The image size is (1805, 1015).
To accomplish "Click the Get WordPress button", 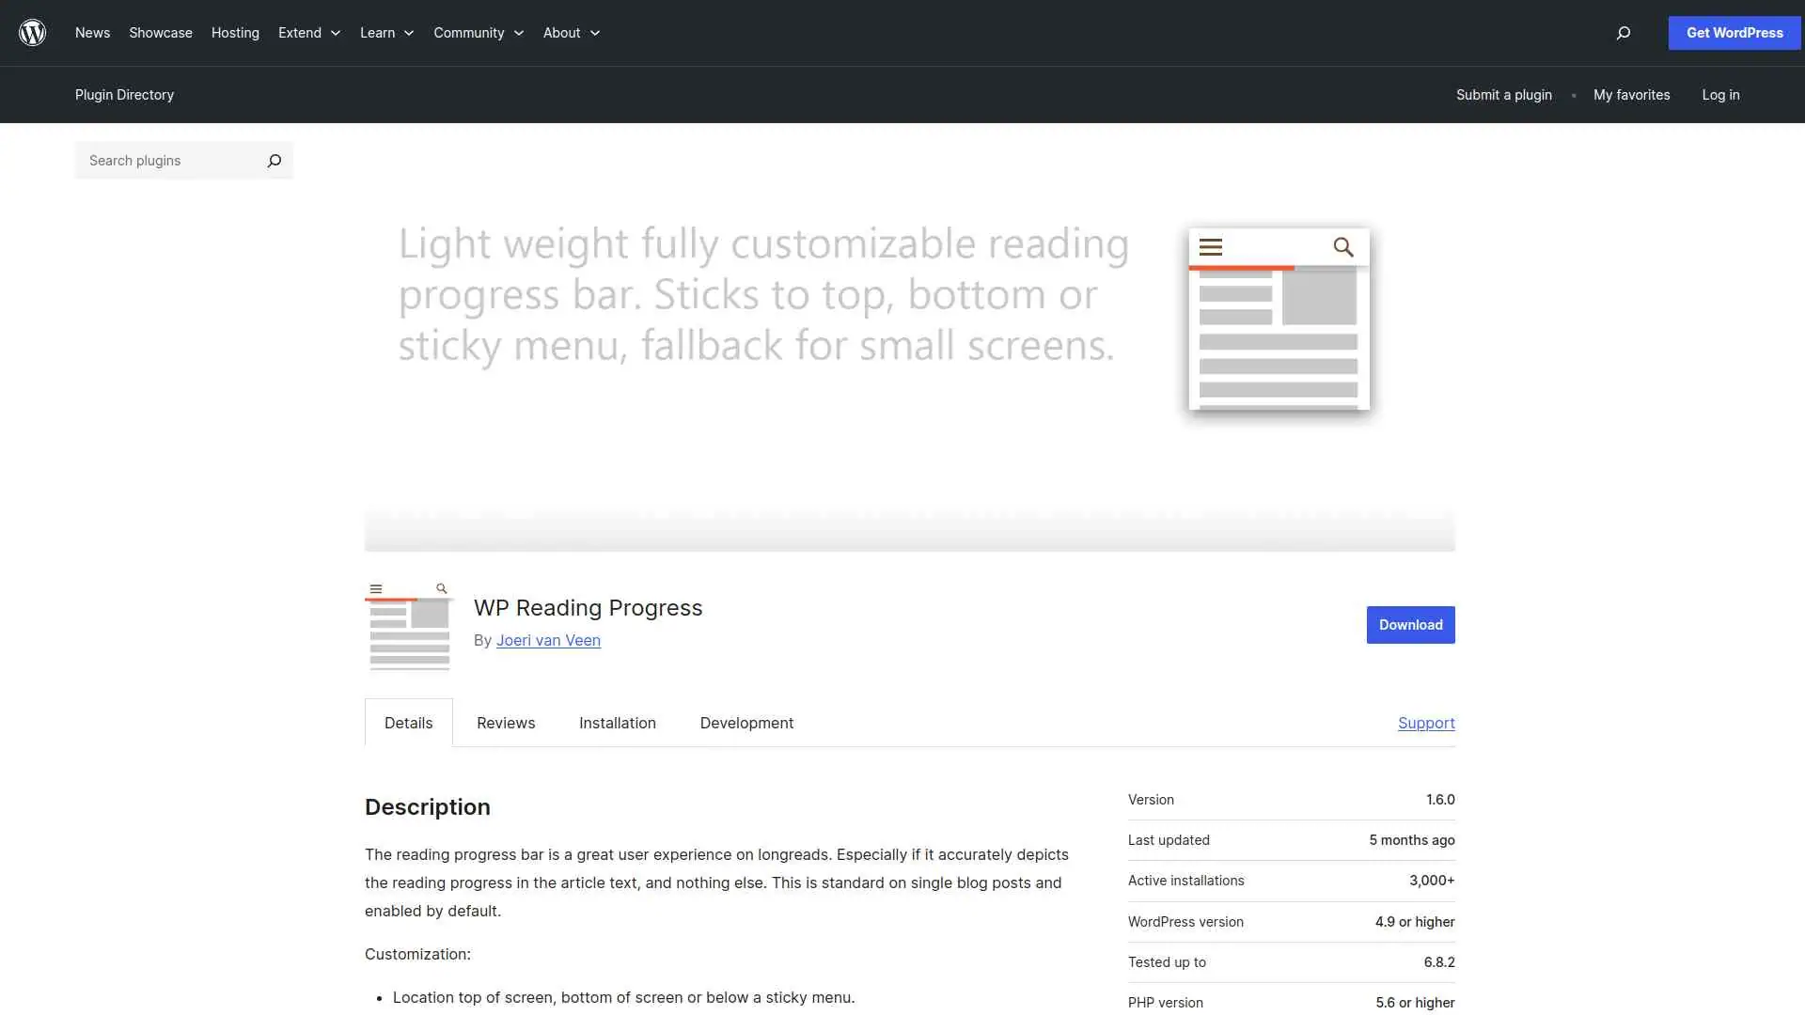I will pyautogui.click(x=1734, y=33).
